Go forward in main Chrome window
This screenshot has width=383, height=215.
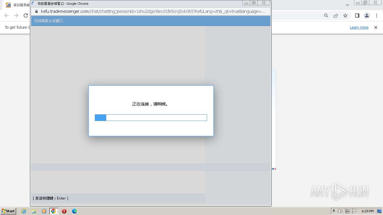pos(16,16)
